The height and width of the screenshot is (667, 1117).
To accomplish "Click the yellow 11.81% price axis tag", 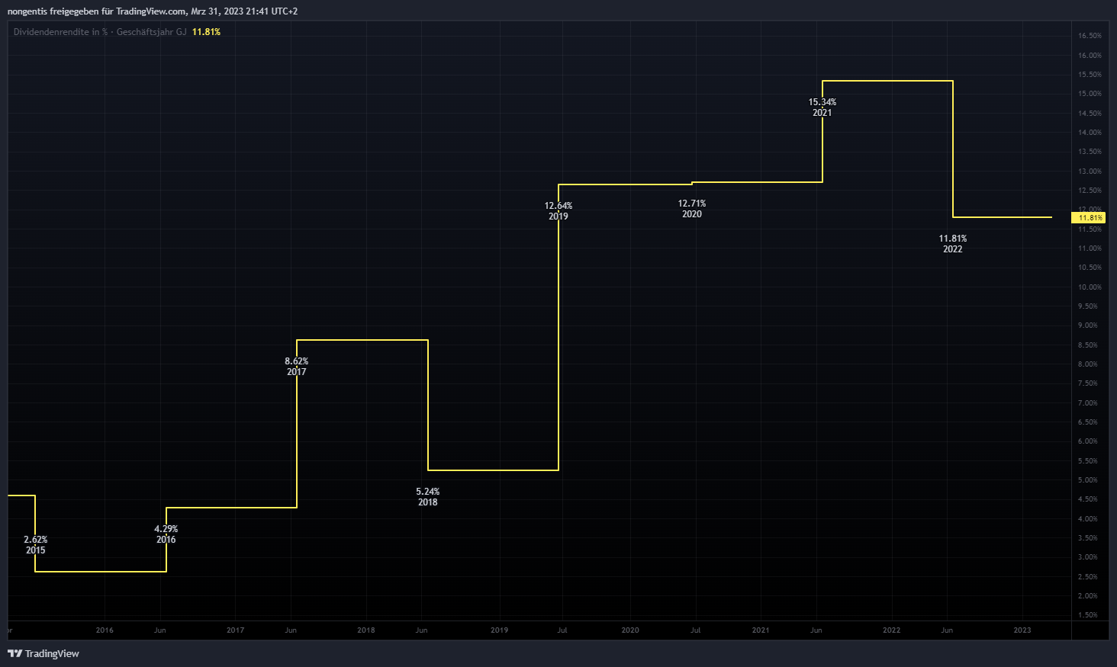I will click(x=1089, y=218).
